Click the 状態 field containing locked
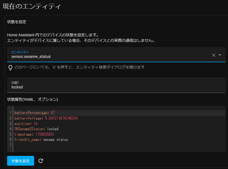The image size is (228, 169). (116, 85)
